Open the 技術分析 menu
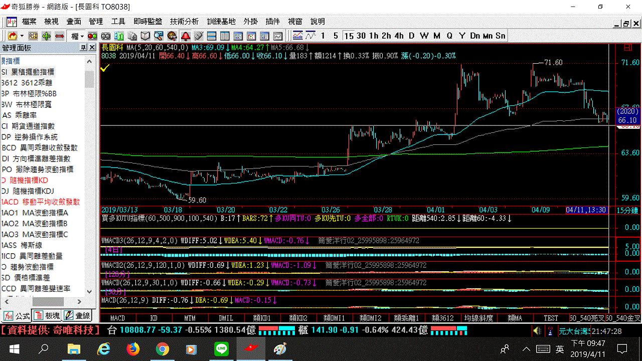The height and width of the screenshot is (361, 642). tap(184, 22)
